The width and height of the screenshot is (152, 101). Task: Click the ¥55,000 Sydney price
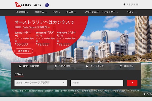coord(22,44)
